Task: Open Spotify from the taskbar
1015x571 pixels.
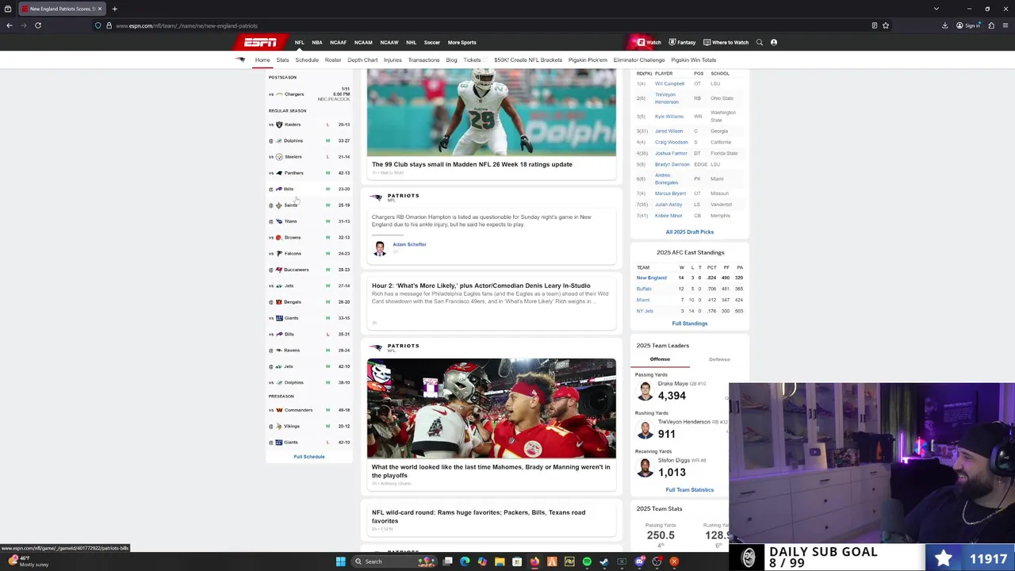Action: tap(587, 561)
